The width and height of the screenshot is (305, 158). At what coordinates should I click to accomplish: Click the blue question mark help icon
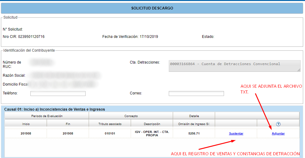(x=278, y=124)
